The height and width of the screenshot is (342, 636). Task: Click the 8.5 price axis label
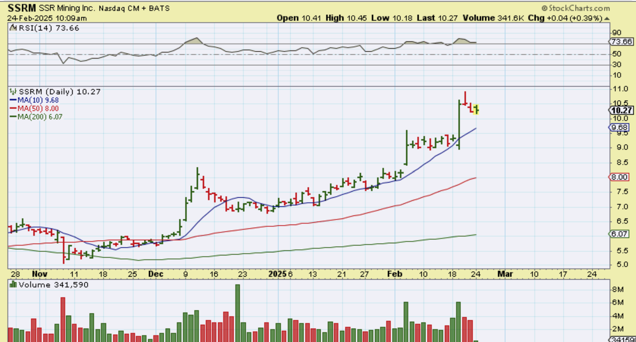pyautogui.click(x=622, y=163)
